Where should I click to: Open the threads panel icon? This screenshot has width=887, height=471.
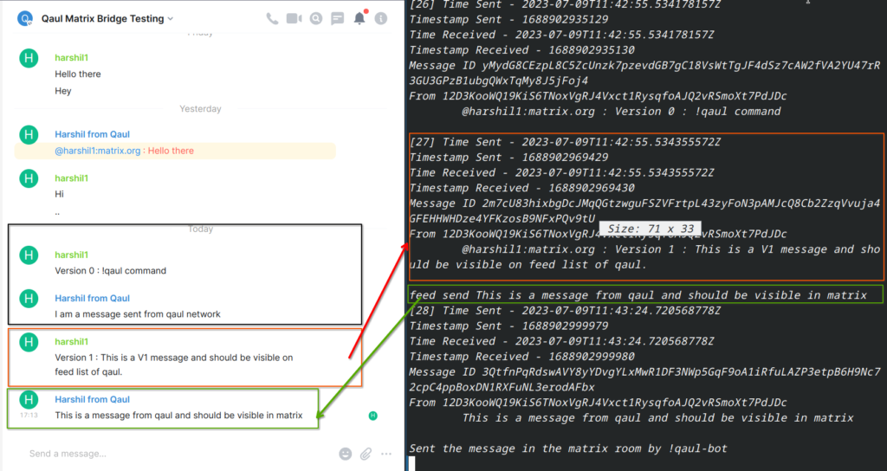[x=338, y=19]
